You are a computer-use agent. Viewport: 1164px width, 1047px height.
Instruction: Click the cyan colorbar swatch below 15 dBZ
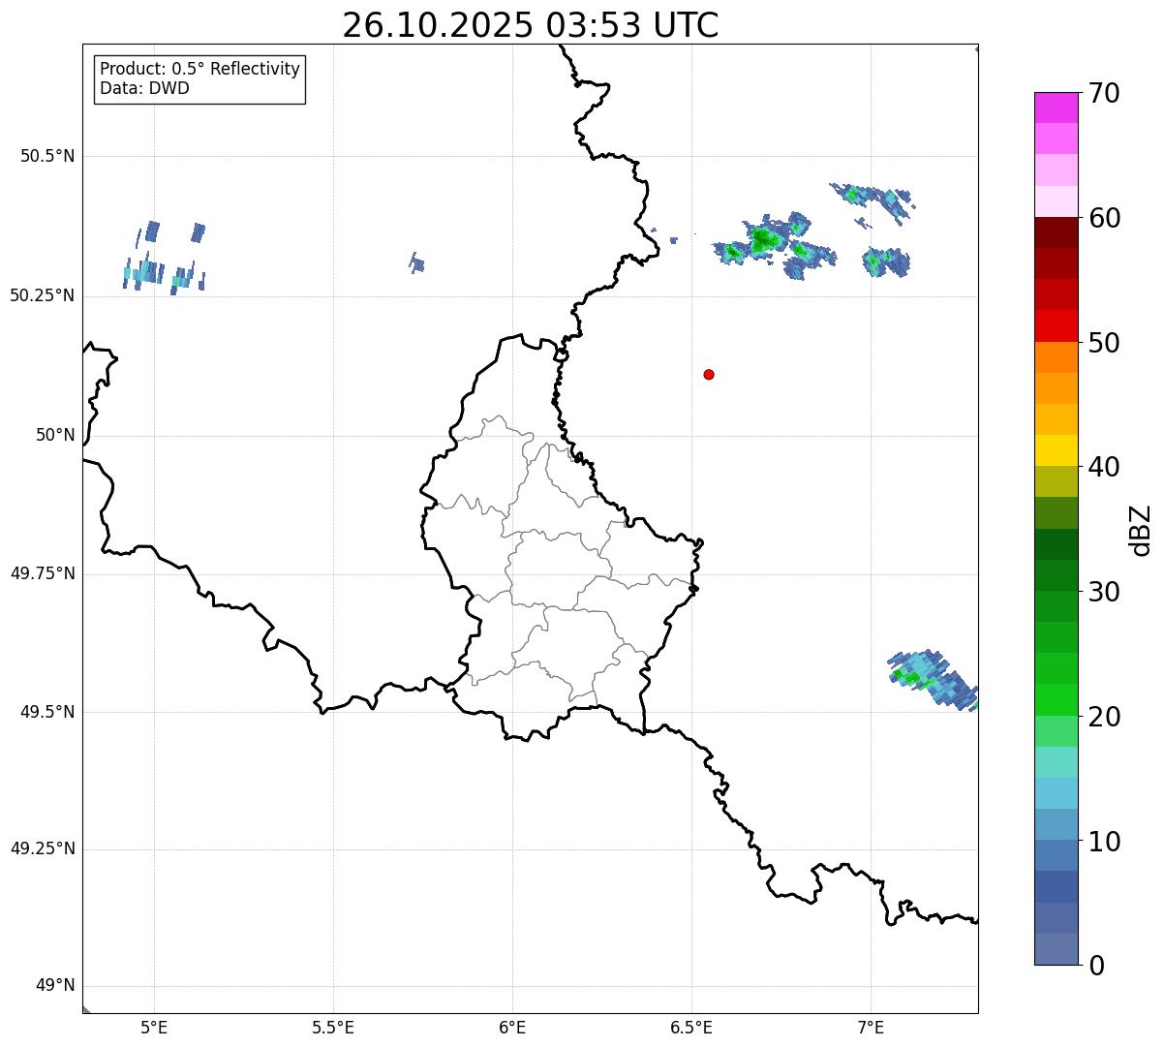(1056, 793)
